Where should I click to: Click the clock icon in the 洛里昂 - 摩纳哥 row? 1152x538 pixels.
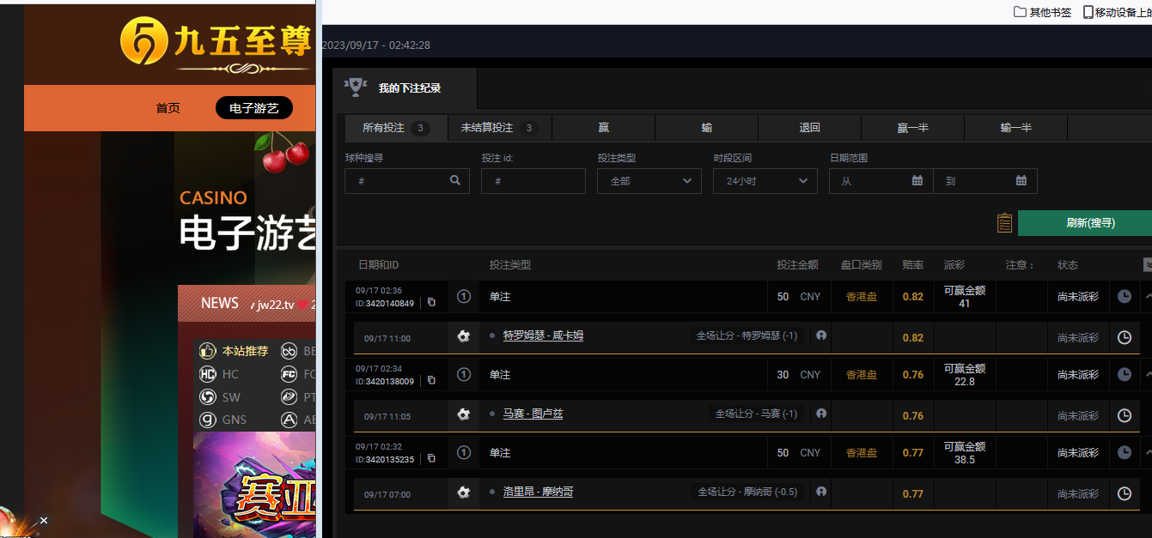pyautogui.click(x=1124, y=493)
